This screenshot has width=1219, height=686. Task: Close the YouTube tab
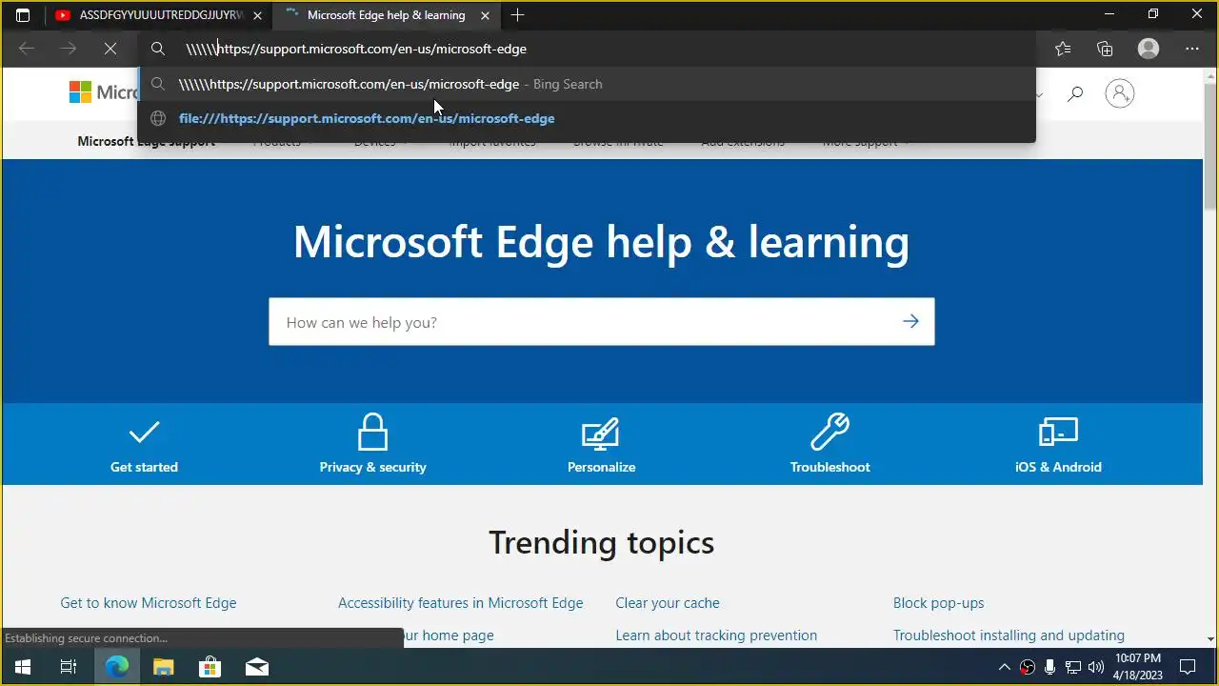tap(257, 15)
